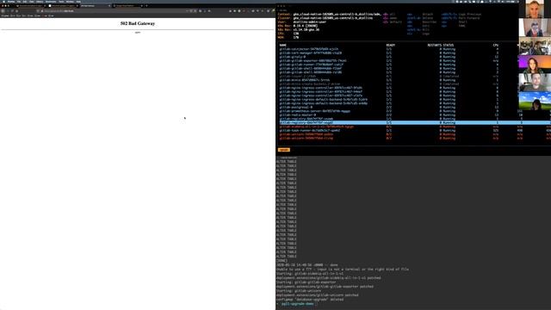This screenshot has width=551, height=310.
Task: Click the User value in k9s header
Action: point(310,22)
